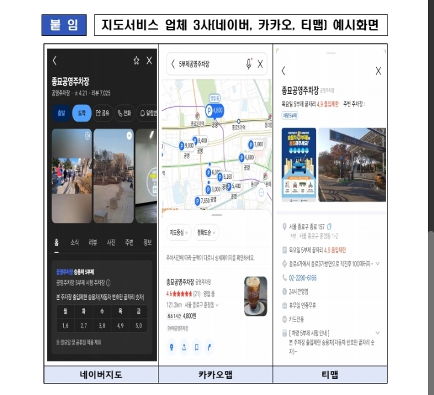Click the 목 column header in restriction table
434x395 pixels.
click(x=120, y=311)
